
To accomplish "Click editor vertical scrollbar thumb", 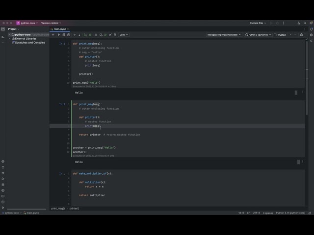I will pyautogui.click(x=307, y=78).
